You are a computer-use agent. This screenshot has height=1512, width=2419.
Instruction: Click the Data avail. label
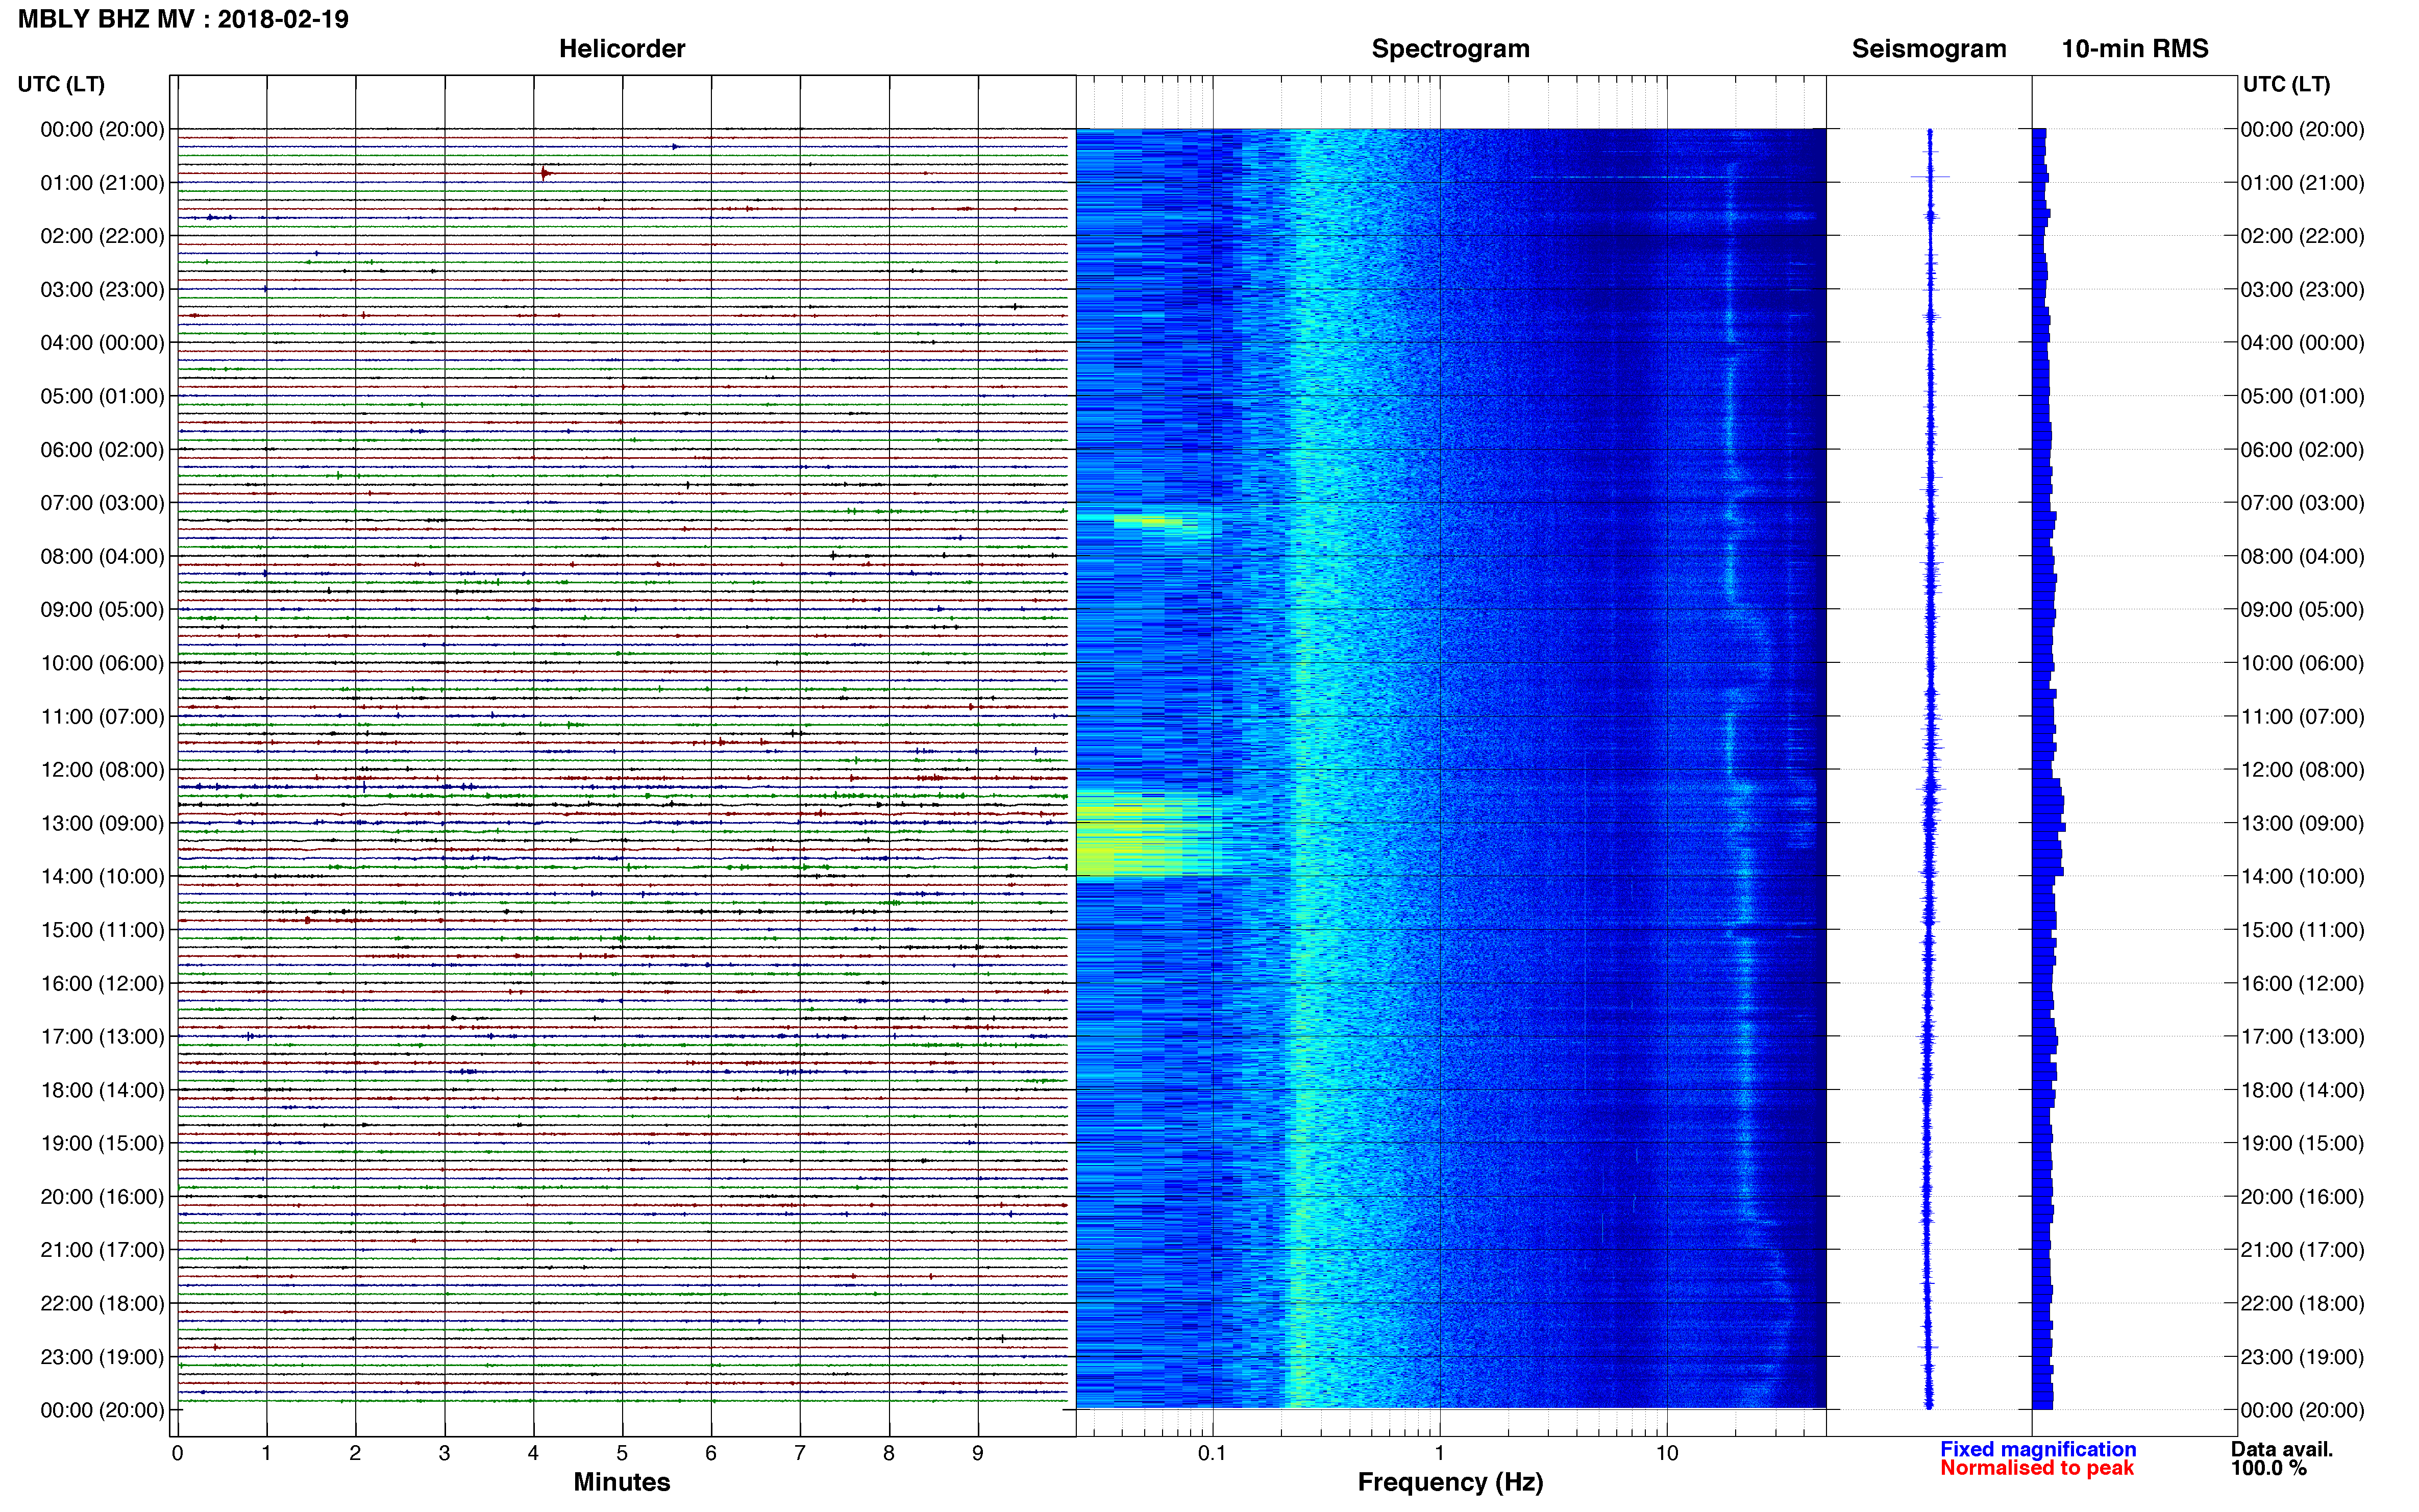pos(2281,1449)
